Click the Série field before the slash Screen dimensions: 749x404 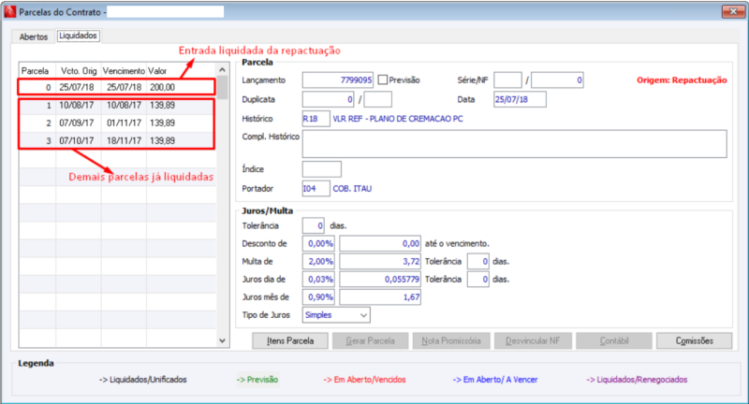507,80
